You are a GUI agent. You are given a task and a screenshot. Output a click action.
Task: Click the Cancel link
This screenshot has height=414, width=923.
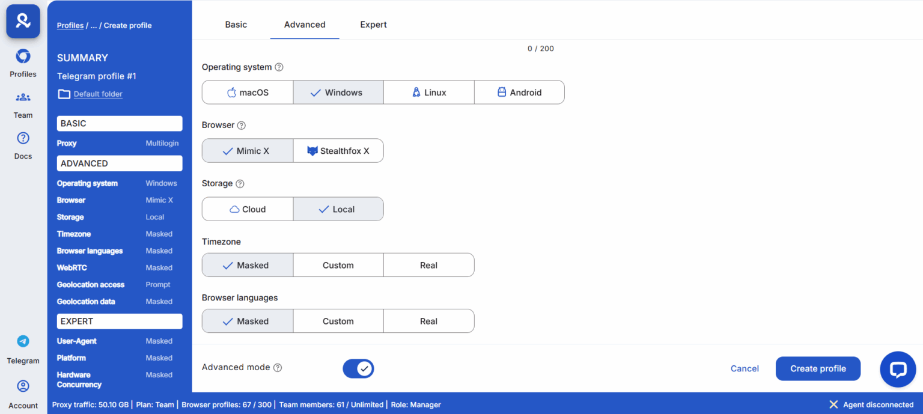[x=745, y=368]
